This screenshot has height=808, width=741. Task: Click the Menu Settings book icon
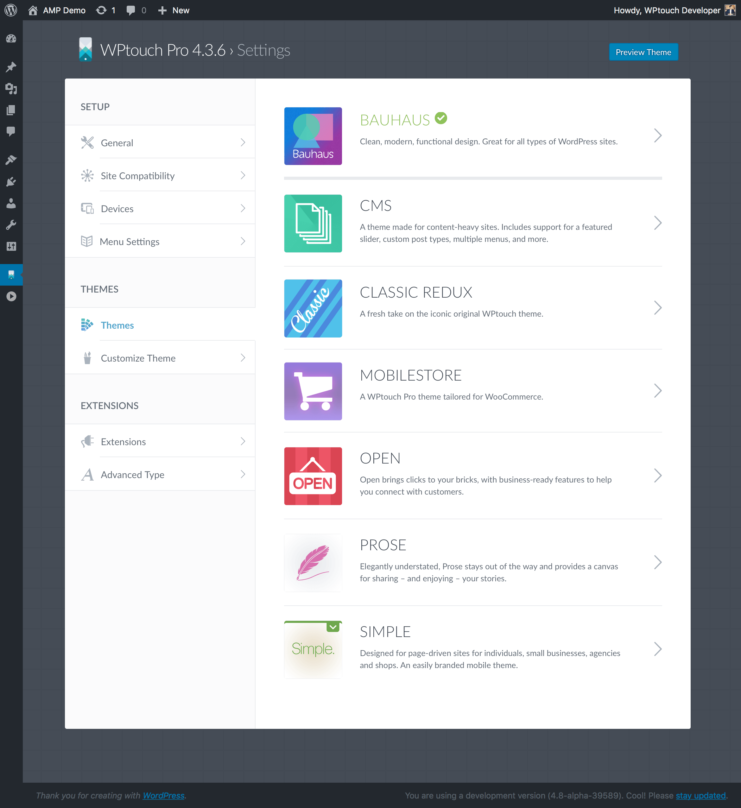pos(87,241)
